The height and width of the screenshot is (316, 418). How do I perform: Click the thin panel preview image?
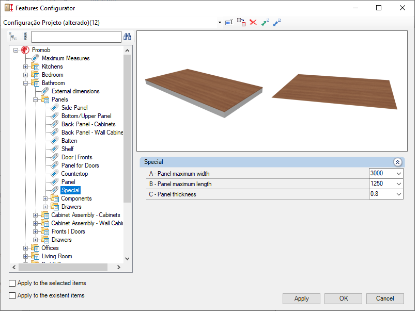tap(335, 92)
